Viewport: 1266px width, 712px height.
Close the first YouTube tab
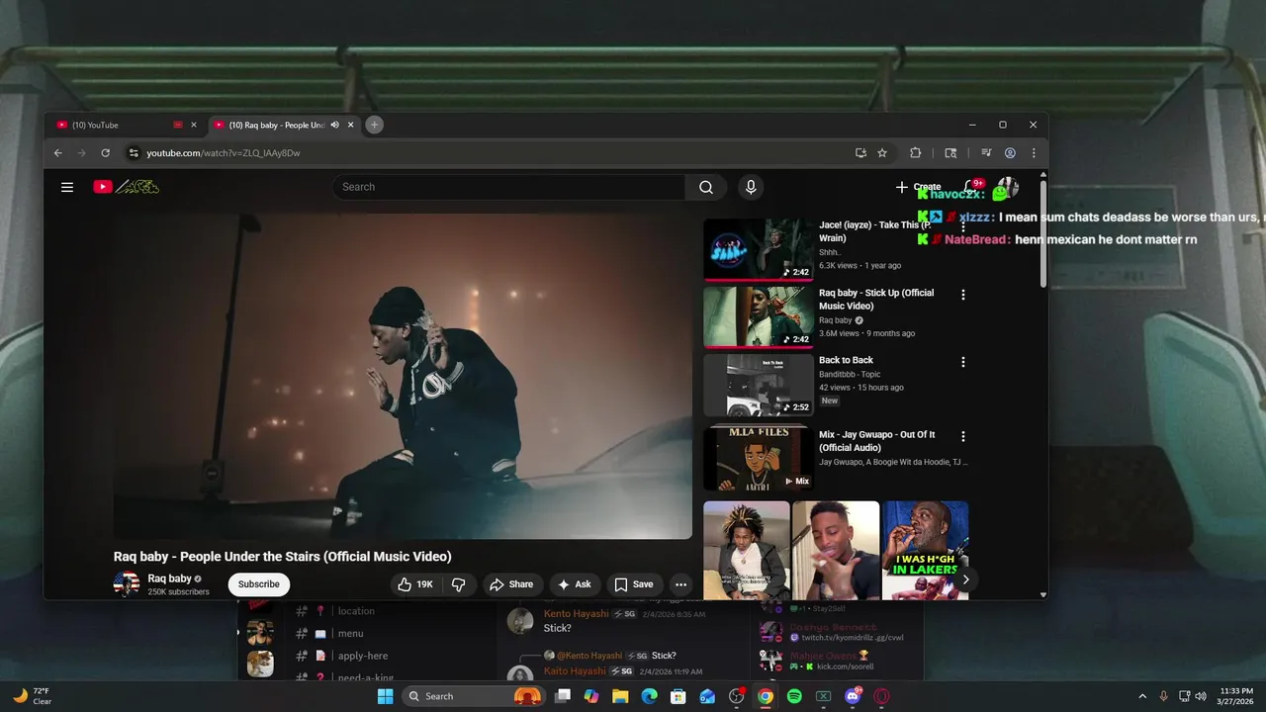194,125
